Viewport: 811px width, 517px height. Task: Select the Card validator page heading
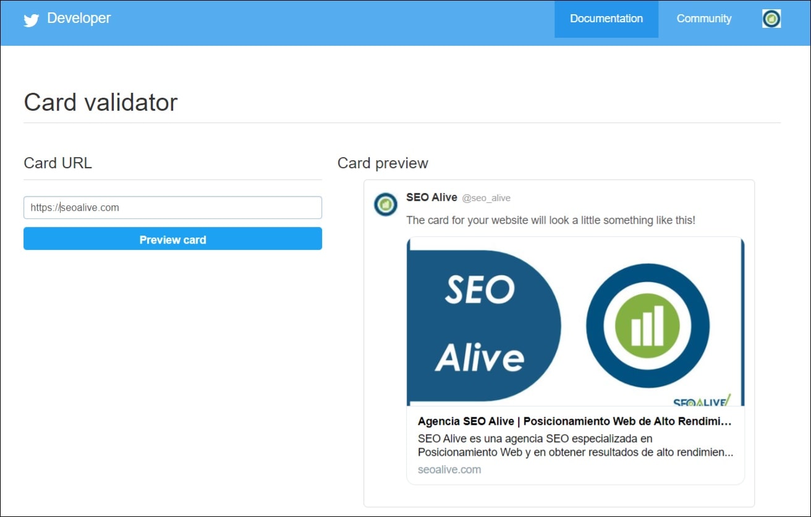tap(100, 102)
